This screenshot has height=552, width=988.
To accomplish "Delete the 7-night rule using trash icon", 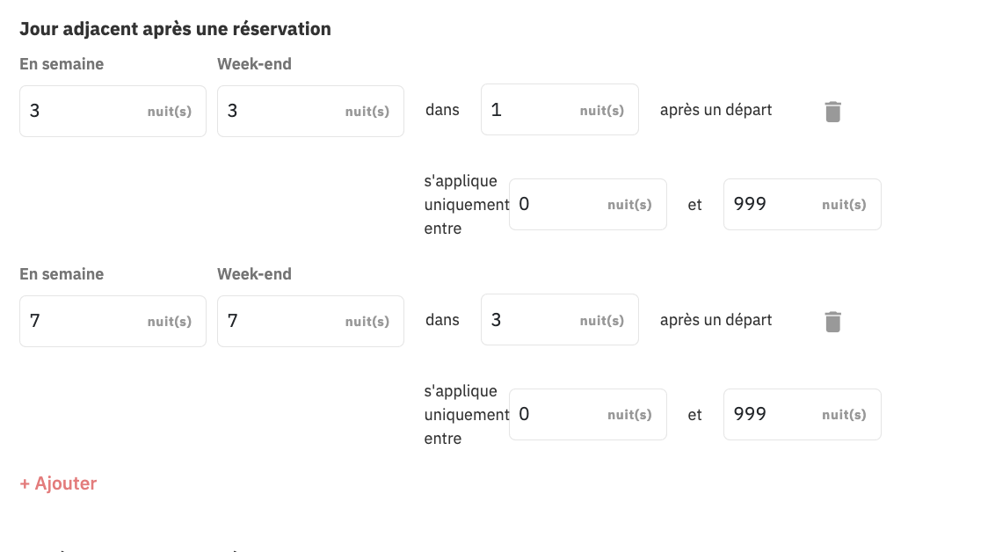I will (832, 322).
